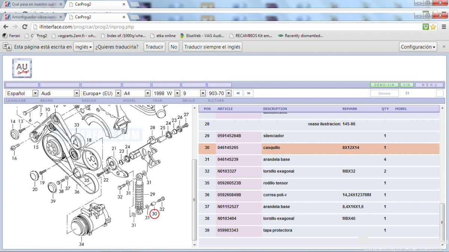This screenshot has width=449, height=252.
Task: Go to the previous picture with « button
Action: coord(238,93)
